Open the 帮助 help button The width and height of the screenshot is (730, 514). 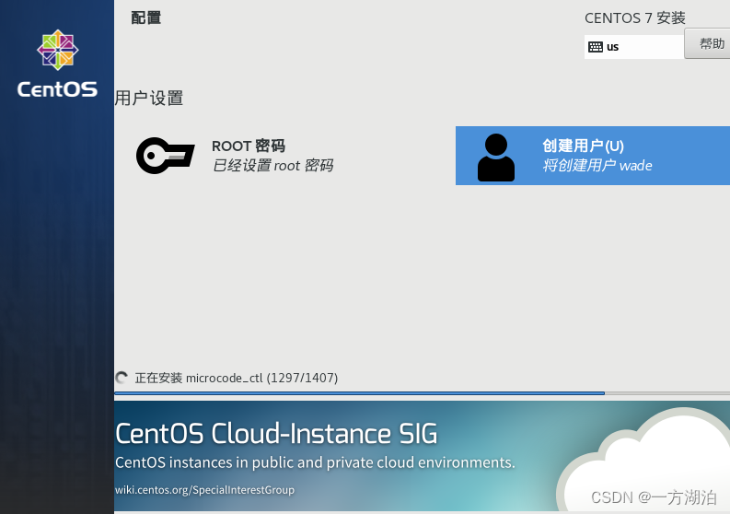(x=708, y=43)
